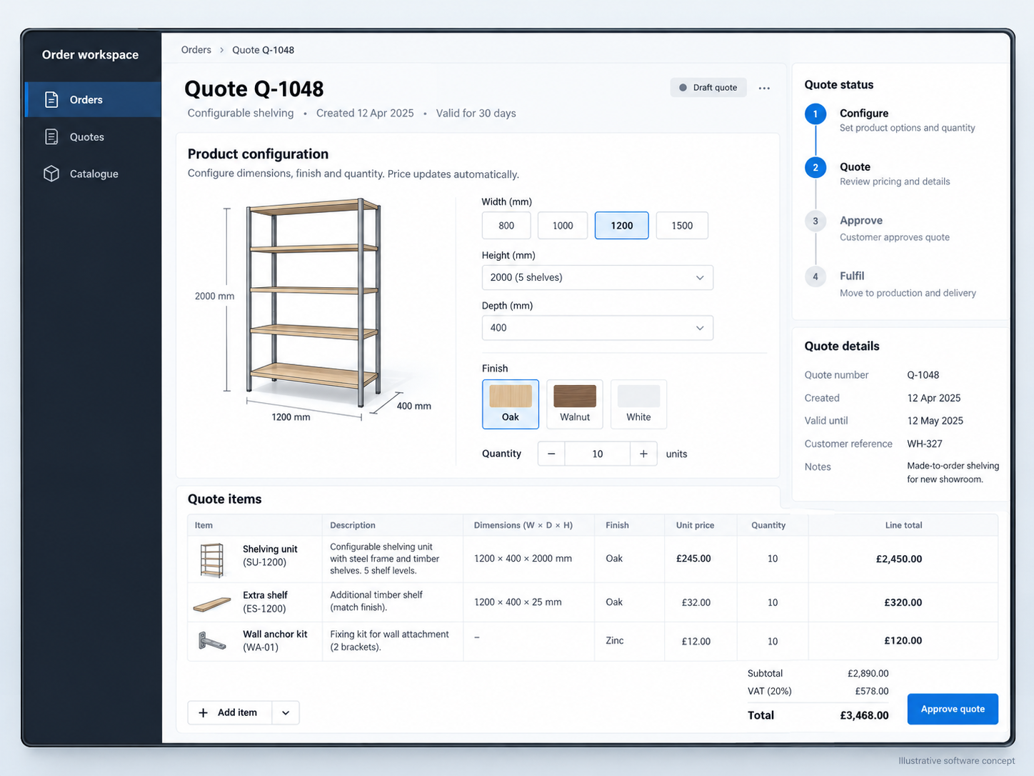
Task: Click the Shelving unit row thumbnail
Action: (212, 559)
